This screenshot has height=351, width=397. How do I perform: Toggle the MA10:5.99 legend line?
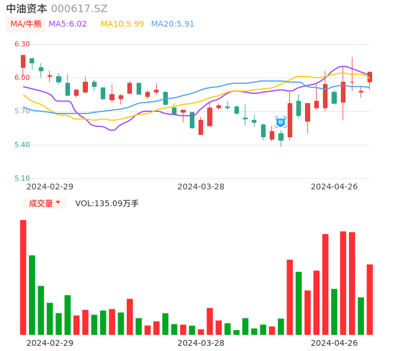(x=122, y=24)
